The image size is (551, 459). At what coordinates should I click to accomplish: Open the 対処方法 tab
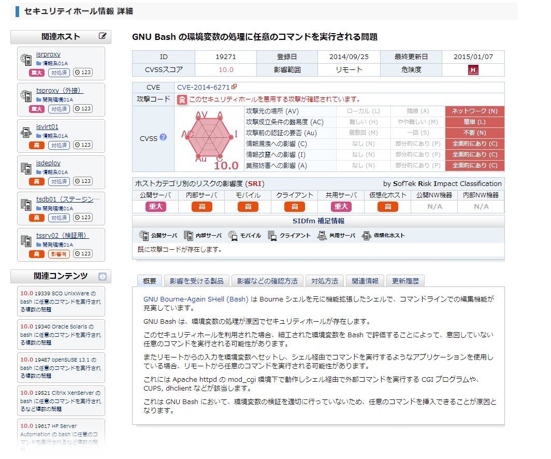pos(325,281)
